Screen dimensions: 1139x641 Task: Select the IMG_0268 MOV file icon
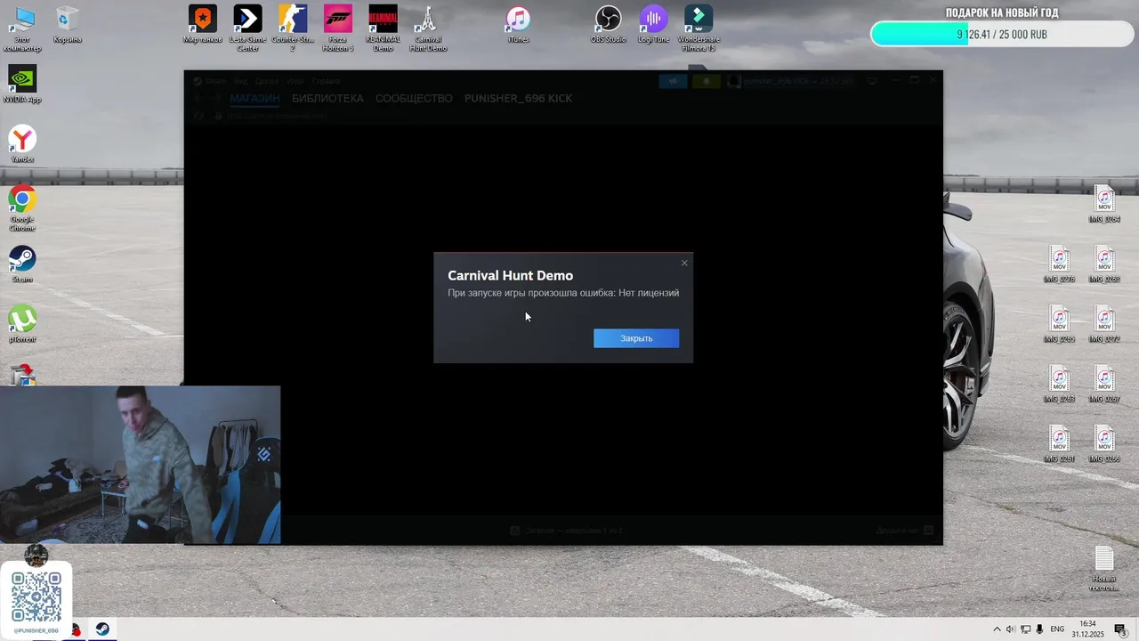(x=1104, y=264)
